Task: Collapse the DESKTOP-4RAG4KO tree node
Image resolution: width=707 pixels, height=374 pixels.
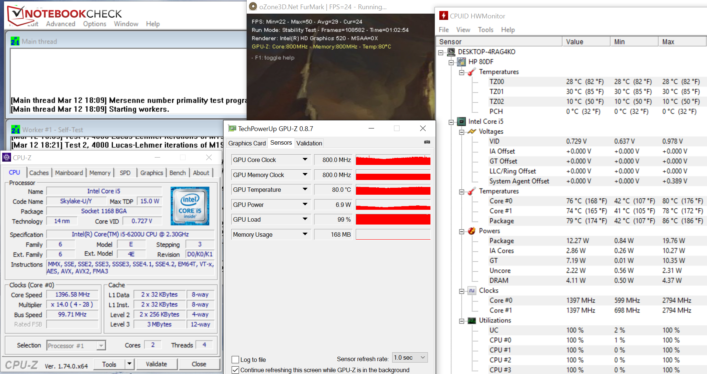Action: [441, 53]
